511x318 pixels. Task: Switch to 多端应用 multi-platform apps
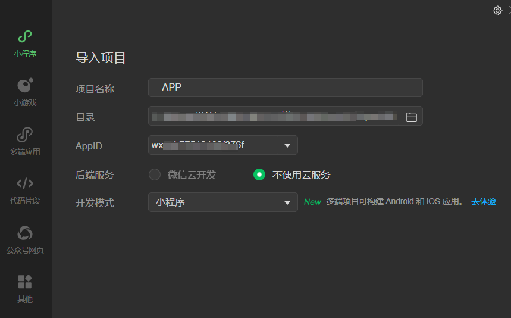click(x=25, y=142)
